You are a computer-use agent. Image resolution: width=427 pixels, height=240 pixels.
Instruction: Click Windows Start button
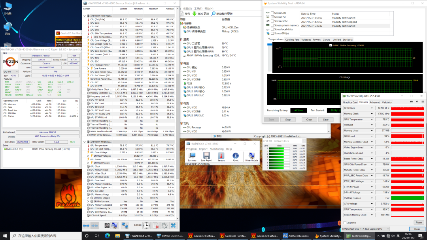[5, 236]
